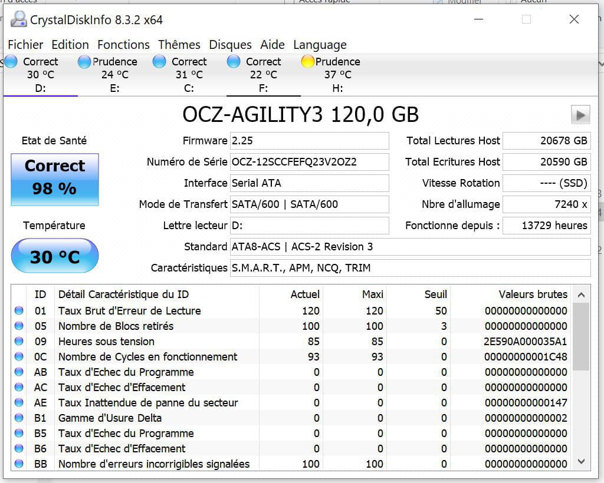Screen dimensions: 604x483
Task: Click the Caractéristiques field with S.M.A.R.T.
Action: point(411,267)
